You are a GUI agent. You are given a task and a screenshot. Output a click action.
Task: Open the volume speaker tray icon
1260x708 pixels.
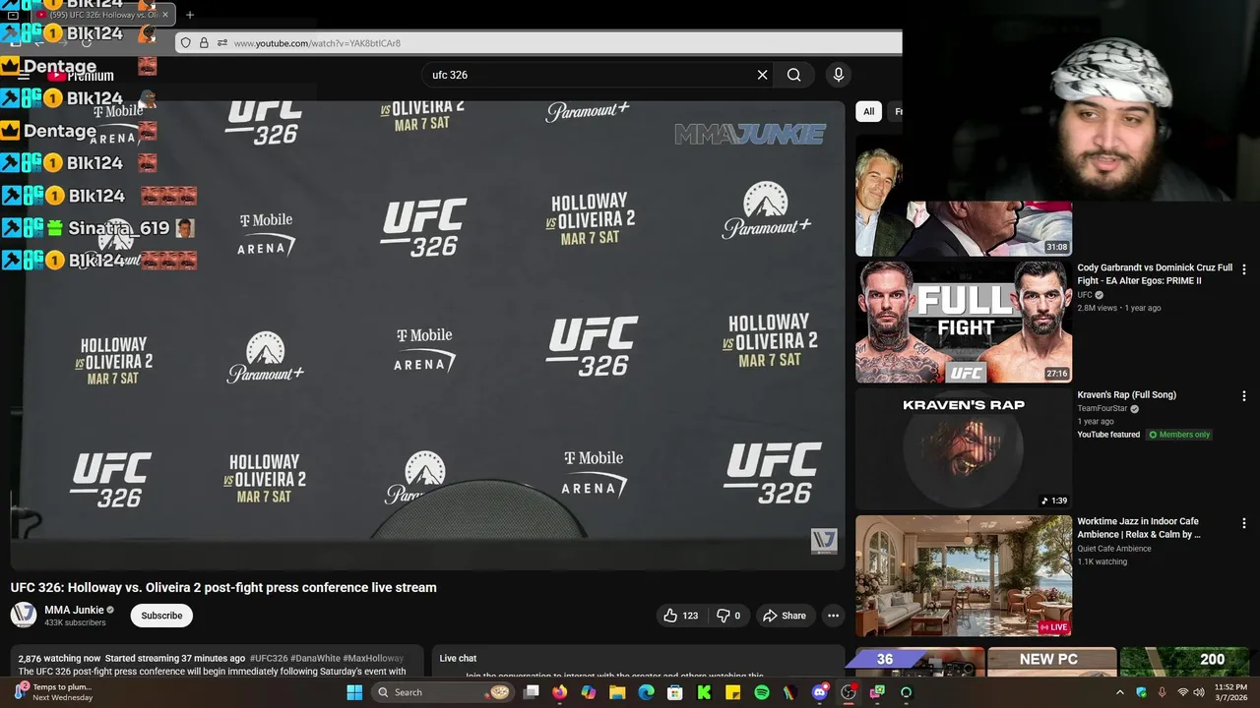(x=1198, y=692)
